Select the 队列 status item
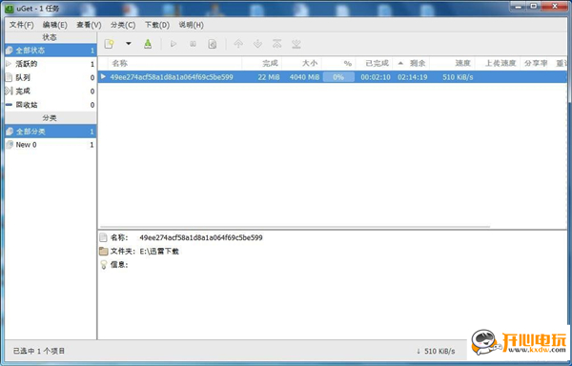This screenshot has width=572, height=366. coord(51,77)
